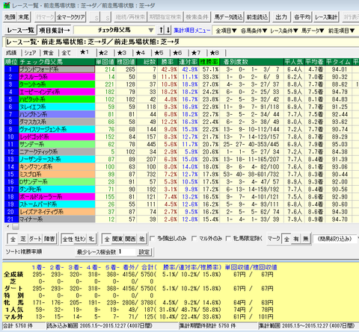Image resolution: width=359 pixels, height=332 pixels.
Task: Enable the マル外のみ checkbox
Action: [194, 239]
